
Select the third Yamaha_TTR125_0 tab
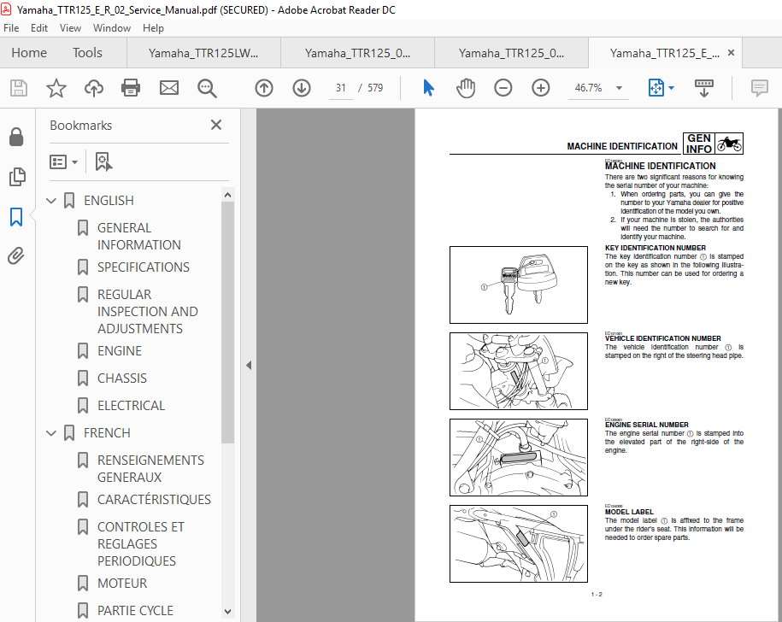pyautogui.click(x=511, y=53)
